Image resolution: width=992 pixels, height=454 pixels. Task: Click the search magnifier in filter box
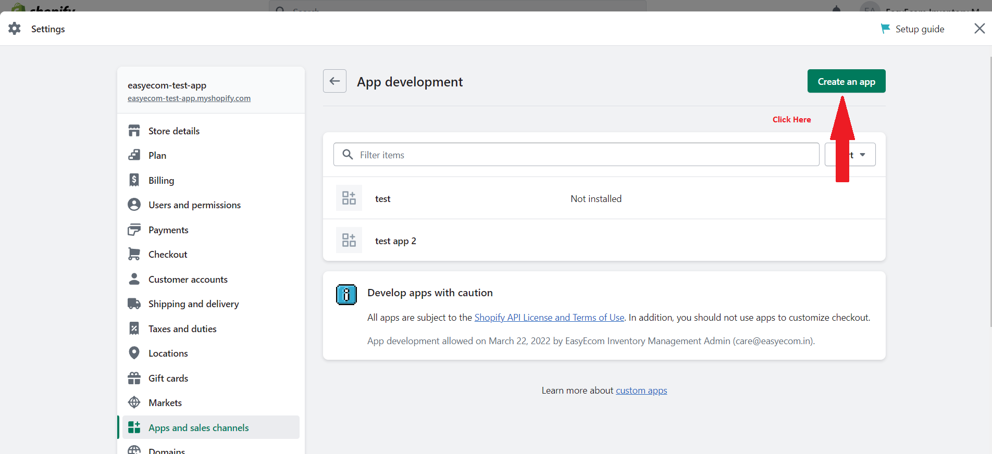pos(348,155)
